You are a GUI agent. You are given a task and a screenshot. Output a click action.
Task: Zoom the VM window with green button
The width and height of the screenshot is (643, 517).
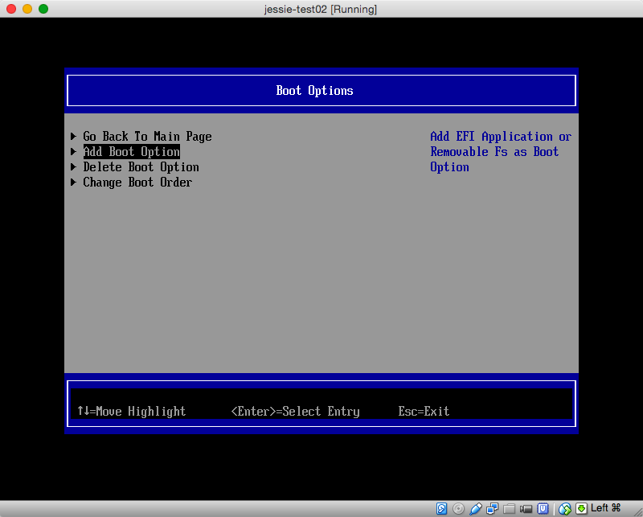coord(43,9)
